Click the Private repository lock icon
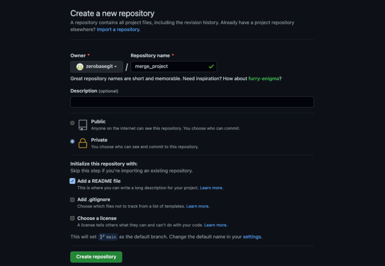This screenshot has width=385, height=266. 83,143
